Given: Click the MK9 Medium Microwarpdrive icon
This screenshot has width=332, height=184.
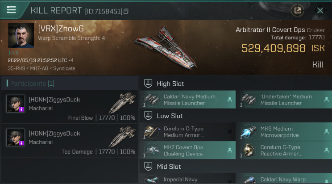Looking at the screenshot, I should (249, 132).
